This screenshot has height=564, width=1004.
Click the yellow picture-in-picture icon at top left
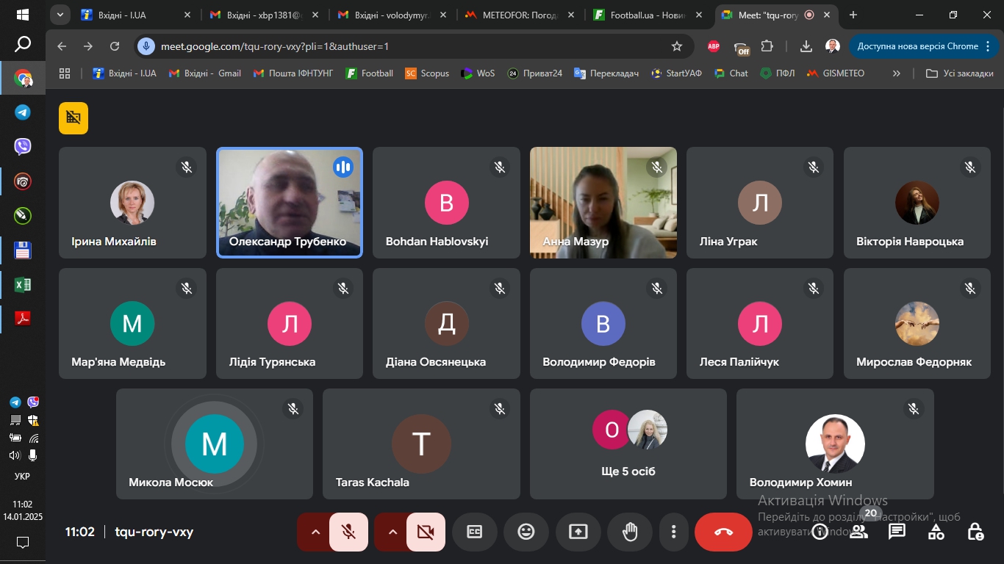[x=73, y=117]
